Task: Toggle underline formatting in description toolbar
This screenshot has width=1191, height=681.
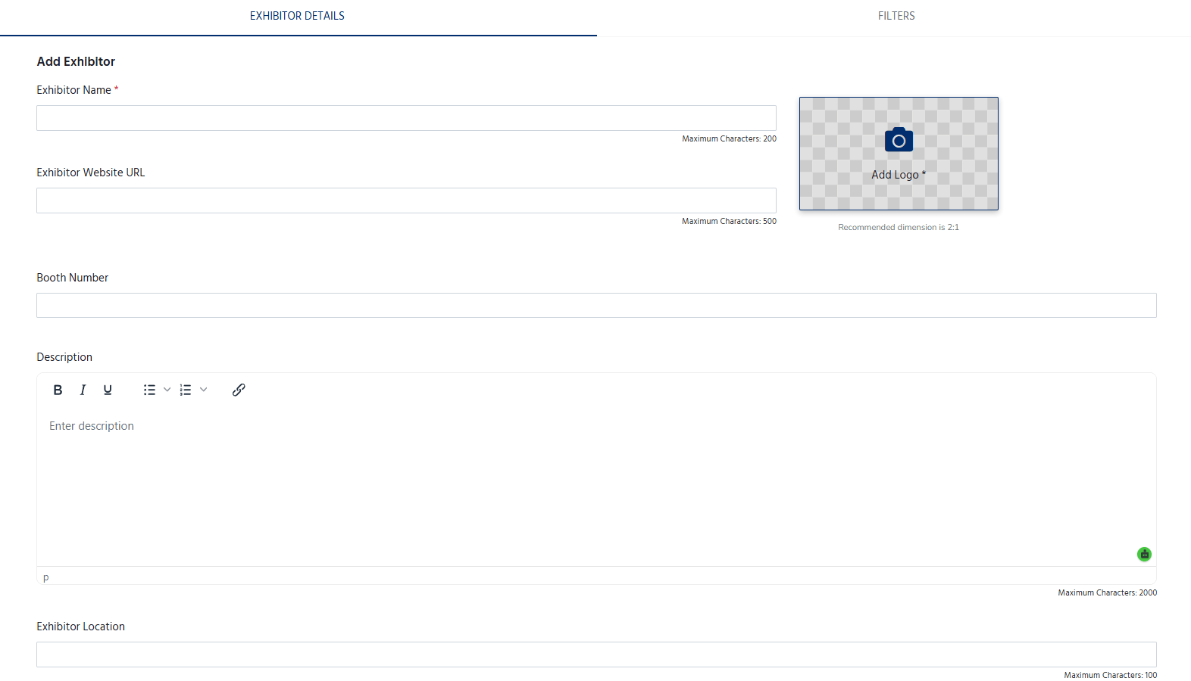Action: point(108,390)
